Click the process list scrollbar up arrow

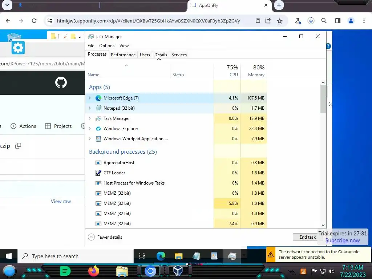click(x=323, y=82)
